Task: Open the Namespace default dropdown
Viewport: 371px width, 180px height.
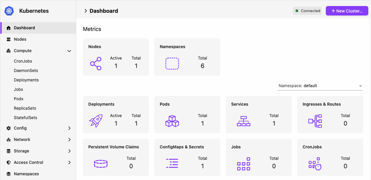Action: (320, 86)
